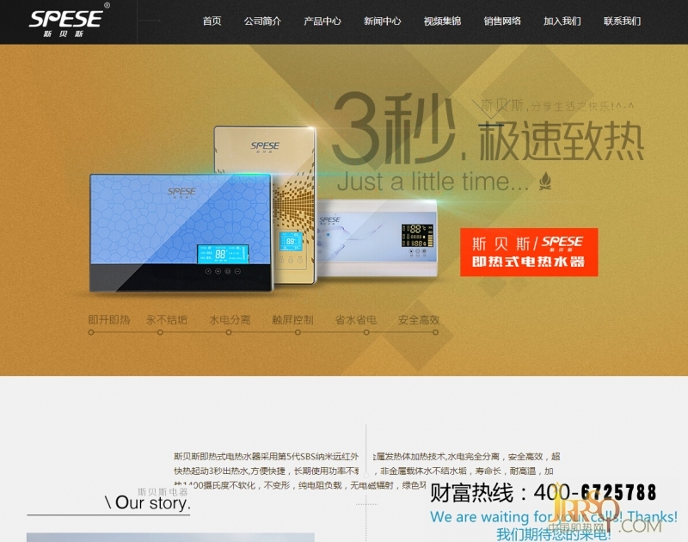The height and width of the screenshot is (542, 688).
Task: Click the 极速致热 headline text
Action: pyautogui.click(x=562, y=142)
